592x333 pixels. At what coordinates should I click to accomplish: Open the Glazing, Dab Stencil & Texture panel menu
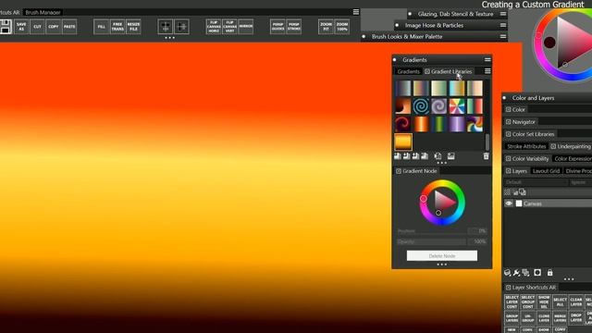tap(503, 14)
